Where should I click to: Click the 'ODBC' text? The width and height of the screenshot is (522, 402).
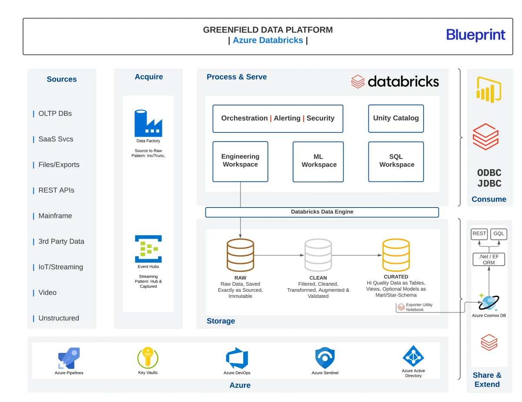pos(489,173)
